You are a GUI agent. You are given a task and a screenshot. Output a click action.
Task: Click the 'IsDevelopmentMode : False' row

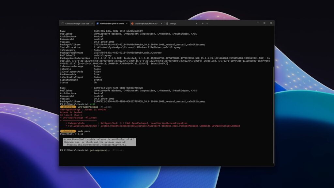(80, 72)
